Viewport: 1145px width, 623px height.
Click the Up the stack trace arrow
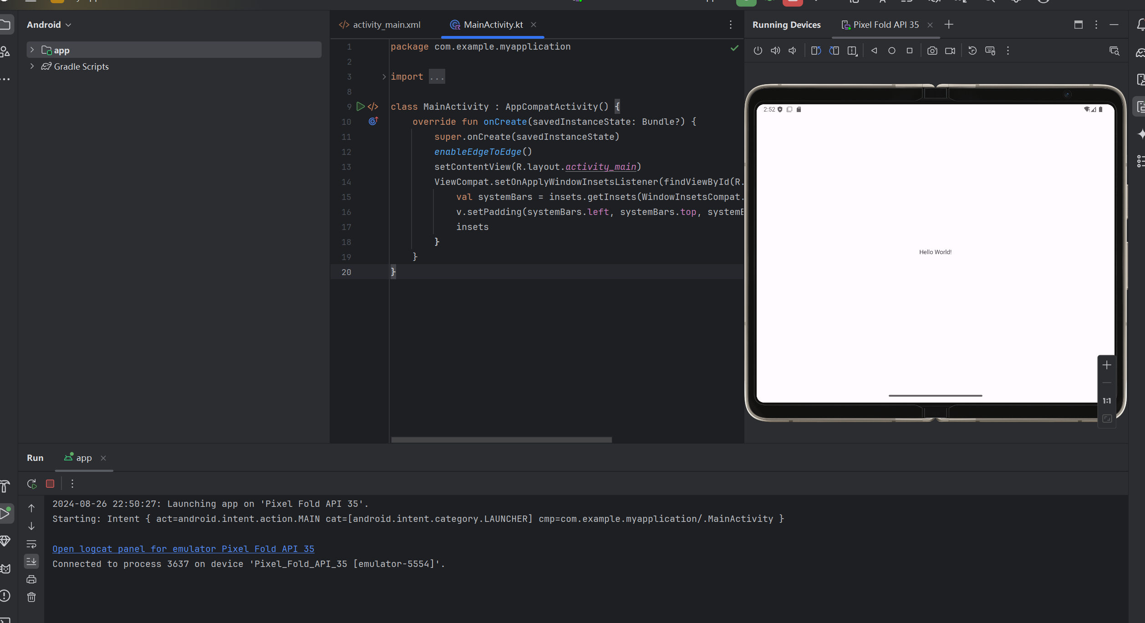[31, 508]
